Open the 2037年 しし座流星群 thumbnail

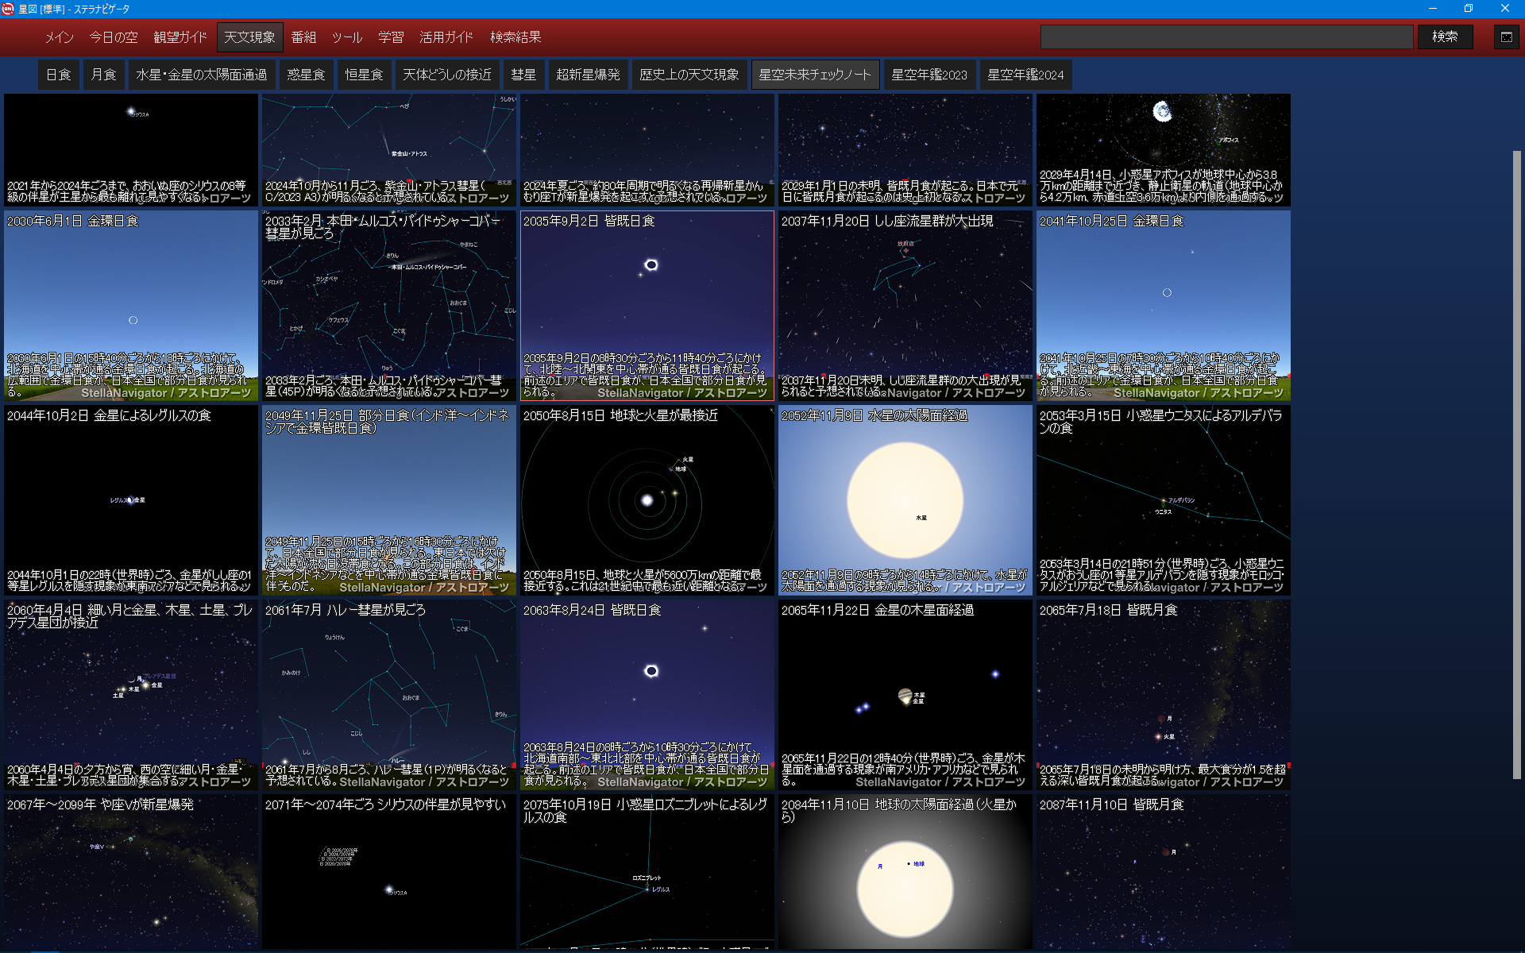pyautogui.click(x=905, y=306)
